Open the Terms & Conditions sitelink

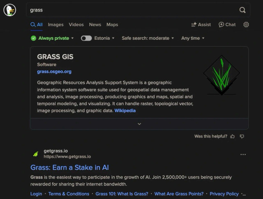point(69,194)
